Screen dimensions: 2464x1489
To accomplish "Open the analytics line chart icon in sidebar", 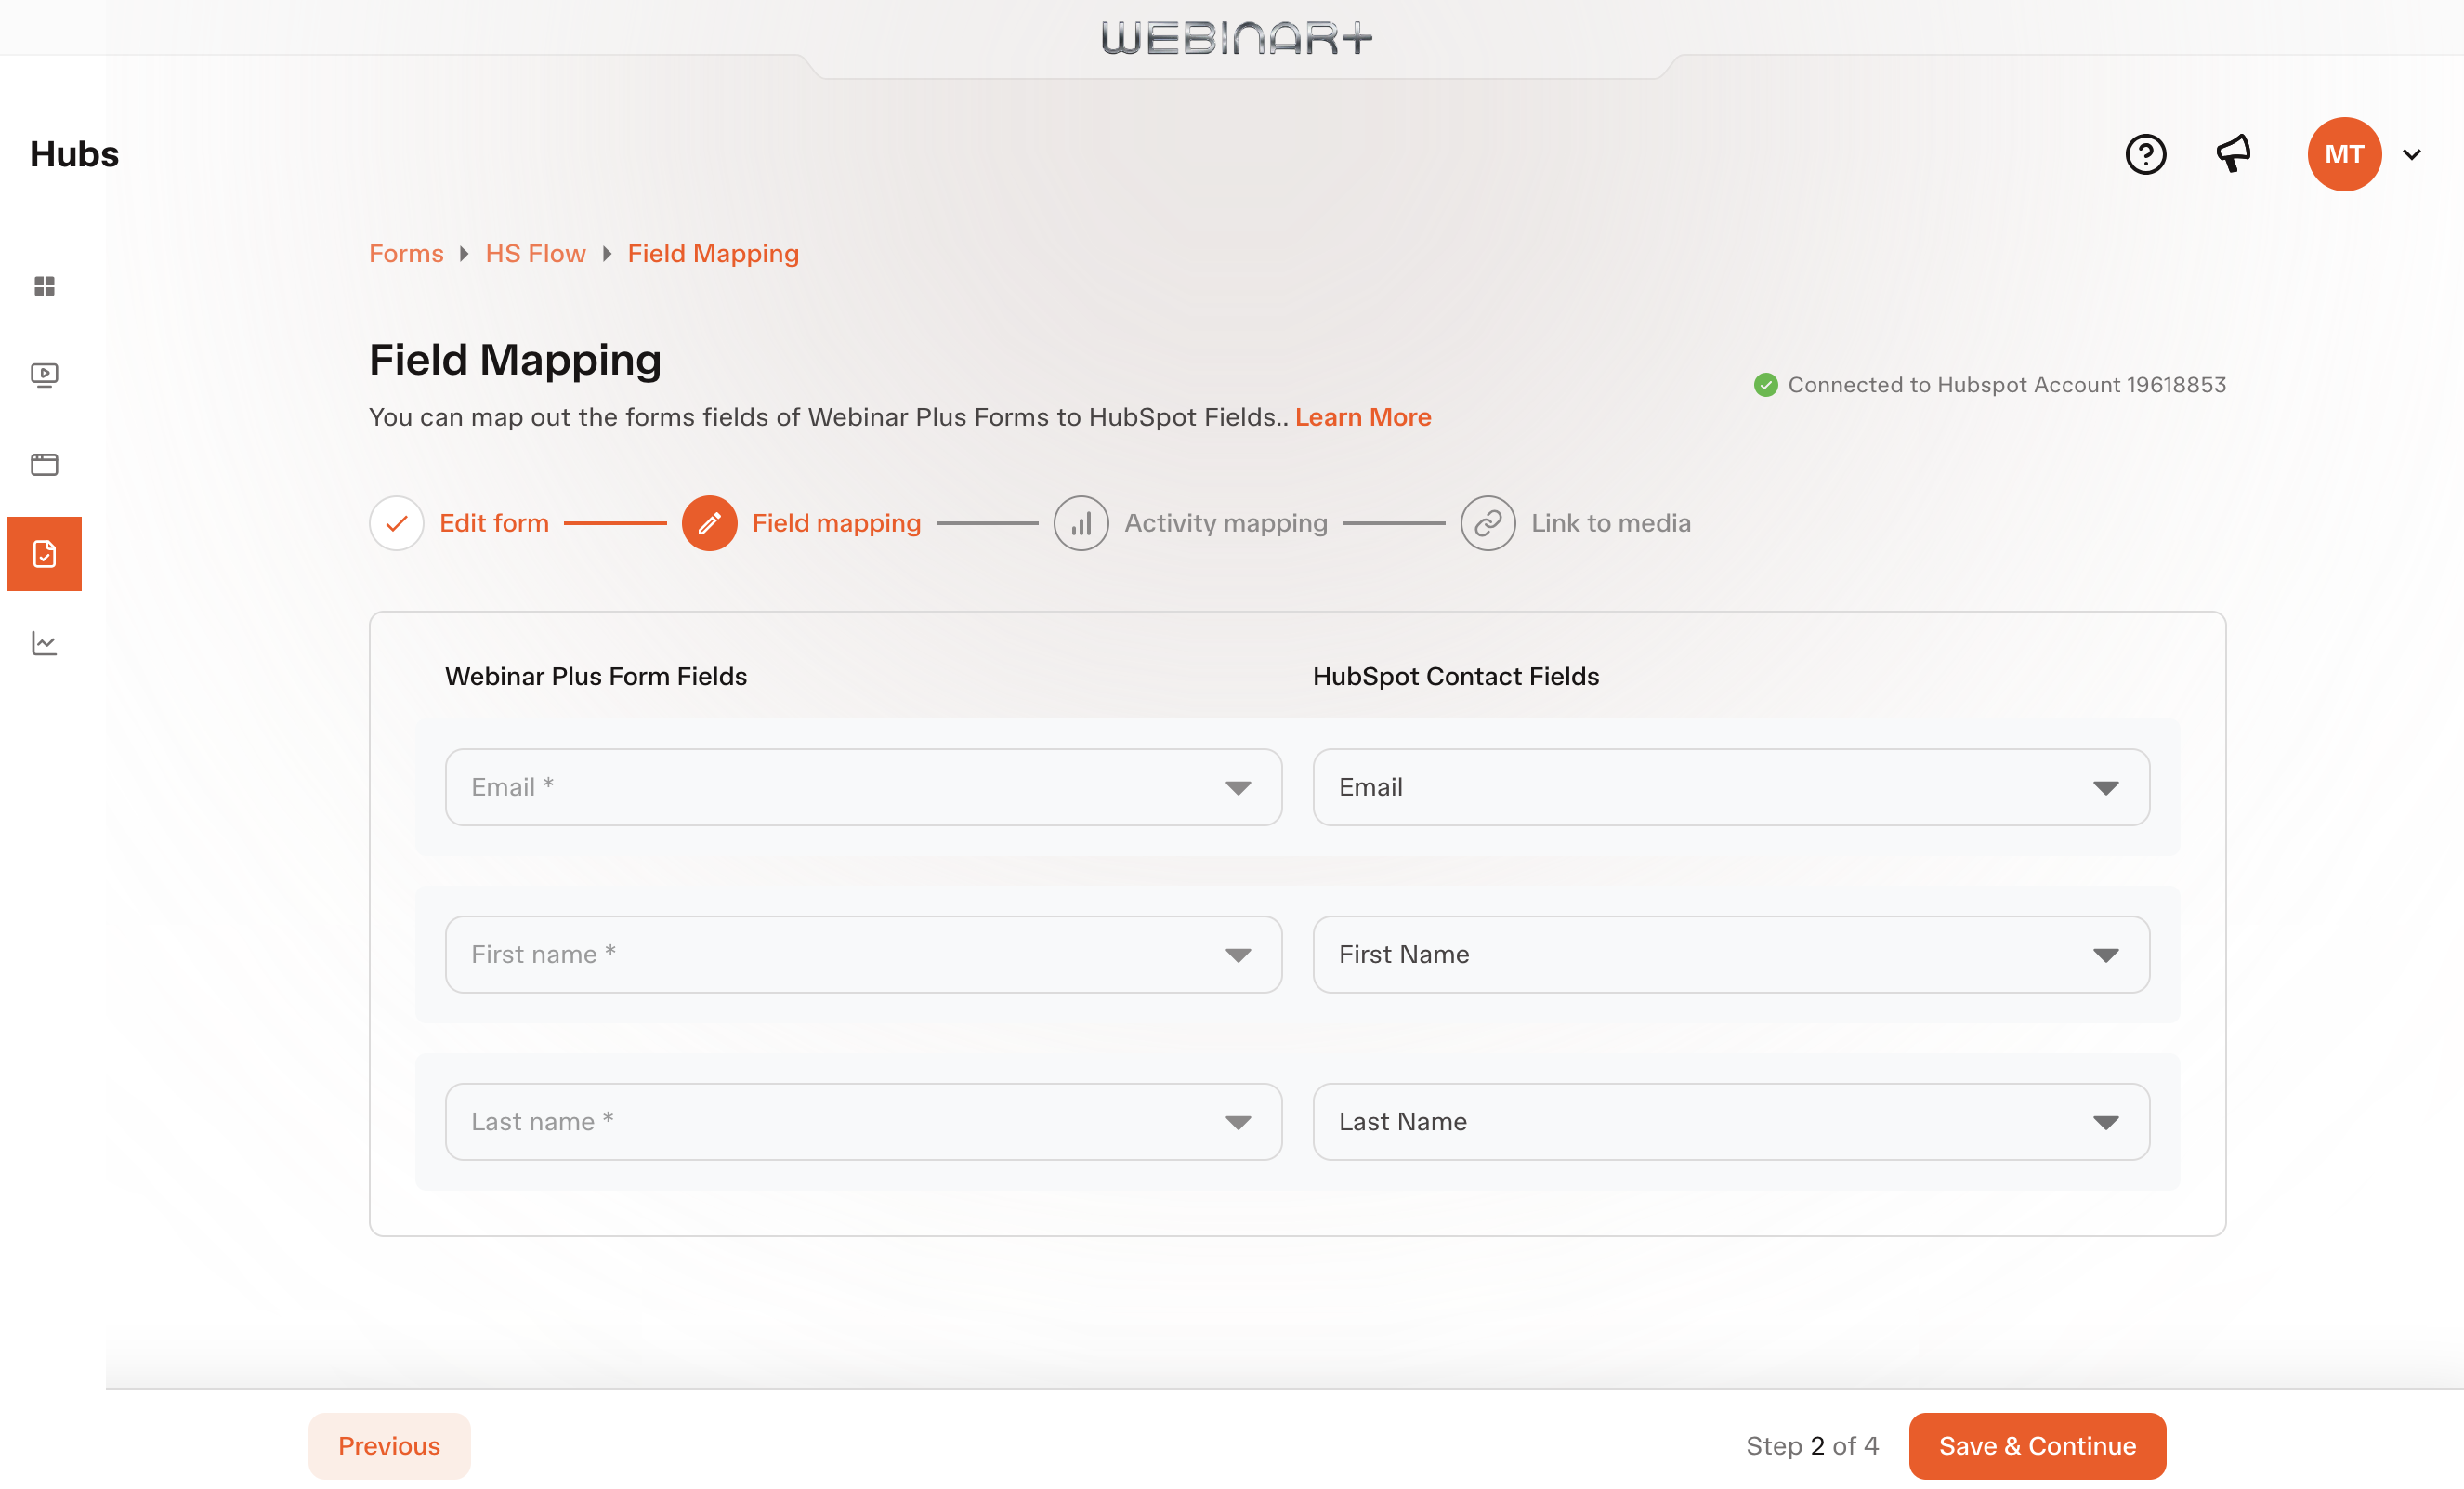I will pos(44,642).
